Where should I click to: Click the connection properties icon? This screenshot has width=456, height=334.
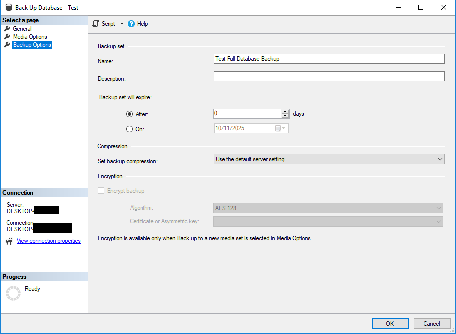[x=9, y=241]
